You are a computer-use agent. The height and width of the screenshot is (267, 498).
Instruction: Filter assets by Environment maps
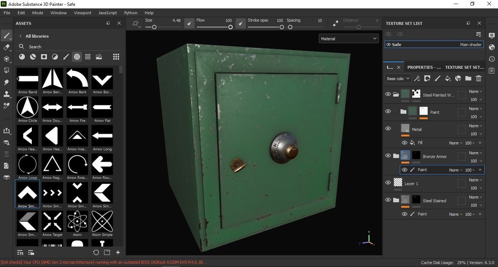[x=99, y=57]
